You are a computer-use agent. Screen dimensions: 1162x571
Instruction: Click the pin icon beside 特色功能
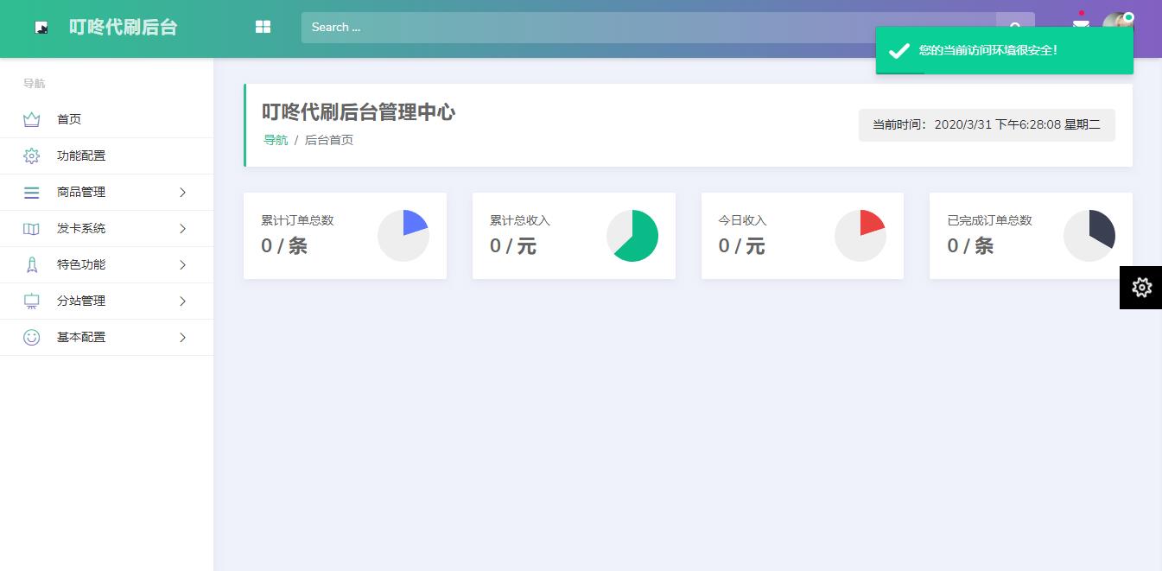32,264
